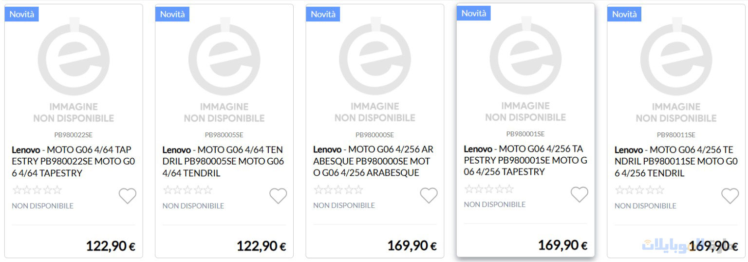Click the 122,90 € price on TAPESTRY 4/64
Screen dimensions: 748x262
click(x=111, y=246)
